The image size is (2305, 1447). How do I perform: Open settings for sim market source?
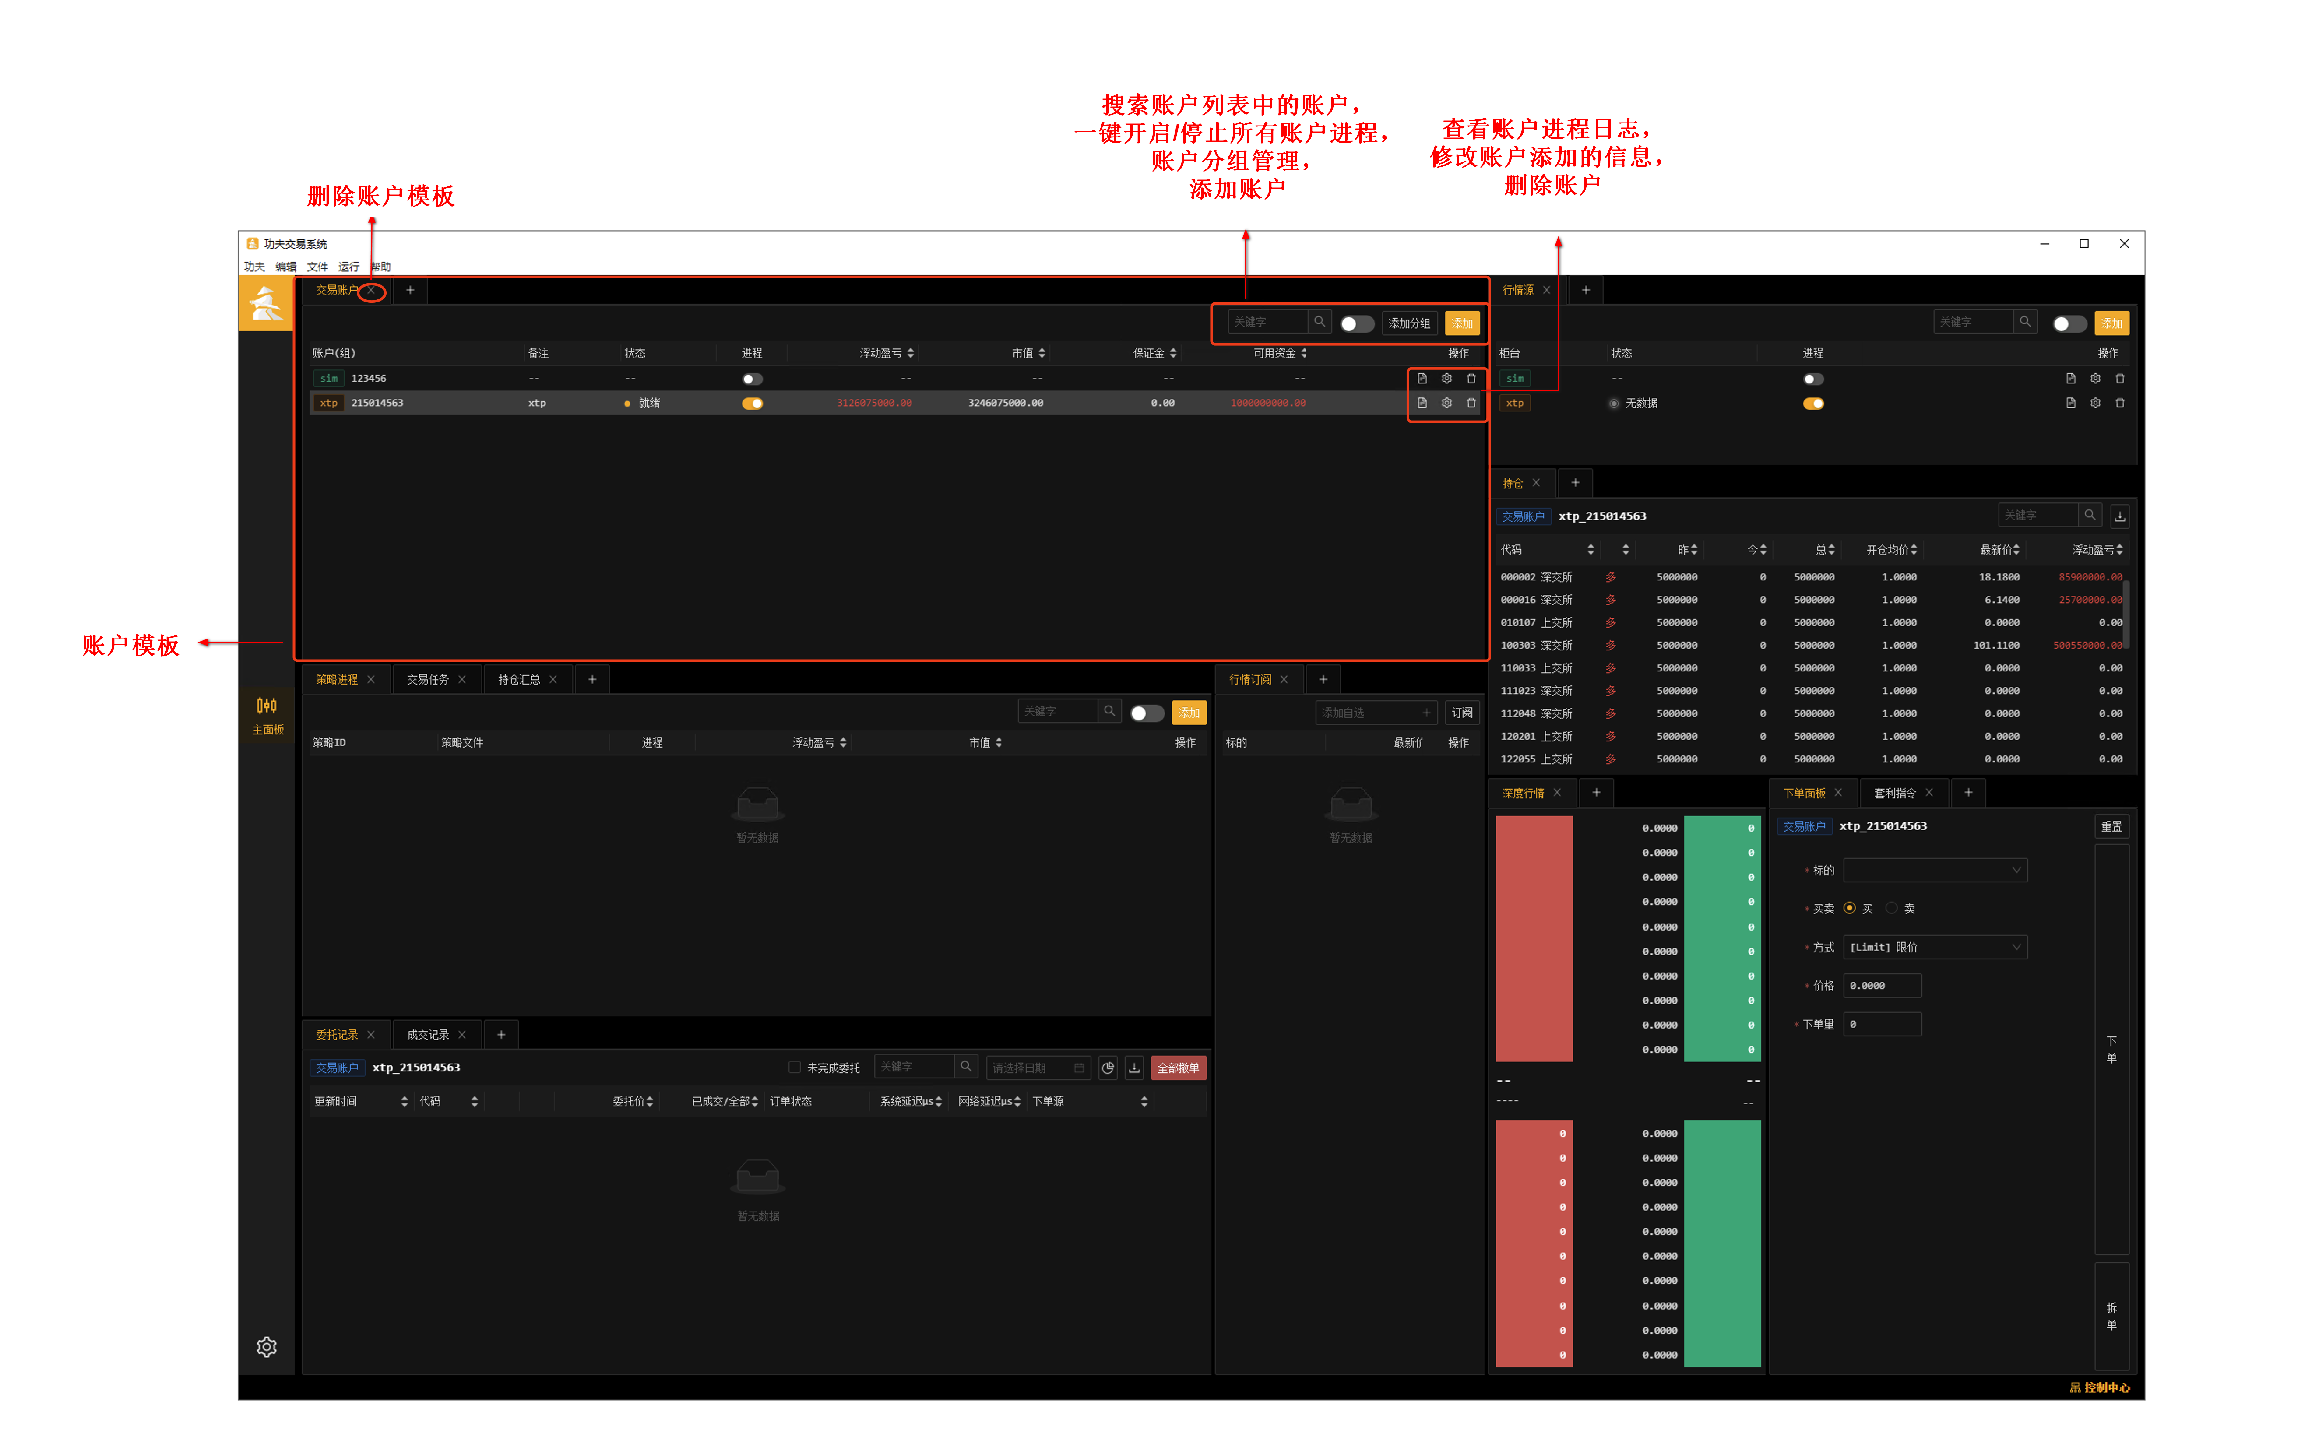[2095, 379]
